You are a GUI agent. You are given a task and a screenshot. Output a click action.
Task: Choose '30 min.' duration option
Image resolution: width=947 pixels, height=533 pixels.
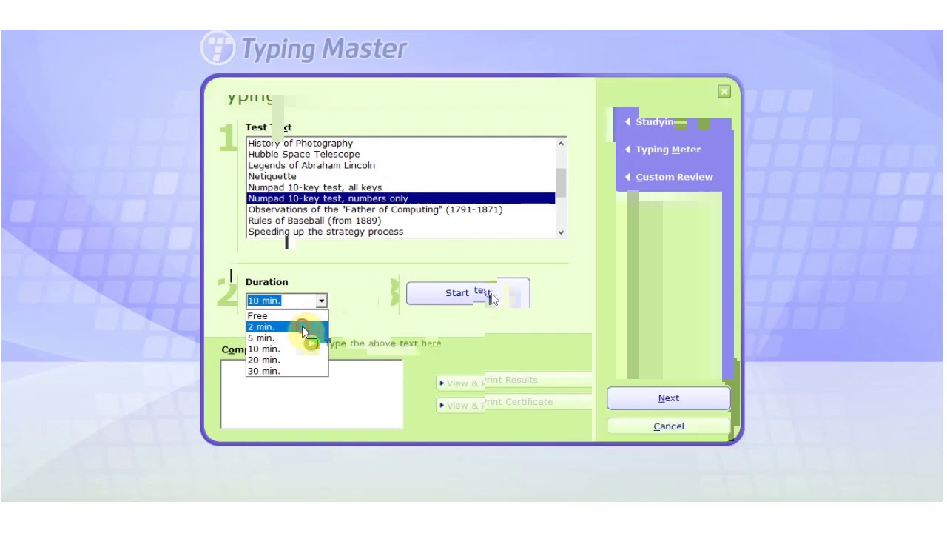[287, 371]
